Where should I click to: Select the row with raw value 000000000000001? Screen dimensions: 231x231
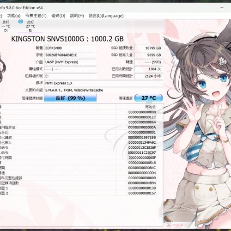tap(81, 133)
